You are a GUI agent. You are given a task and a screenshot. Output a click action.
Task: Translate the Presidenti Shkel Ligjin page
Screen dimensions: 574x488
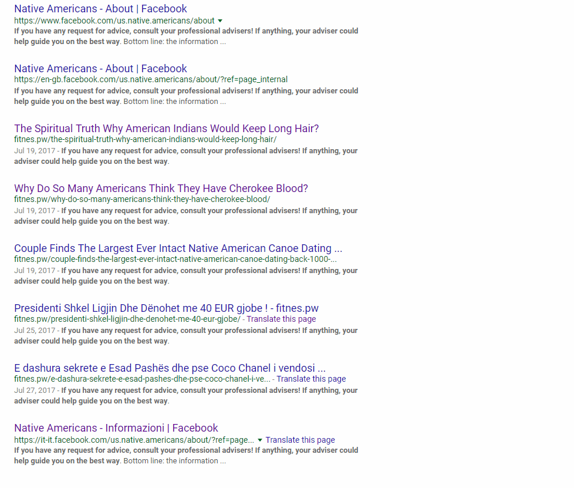pyautogui.click(x=281, y=319)
